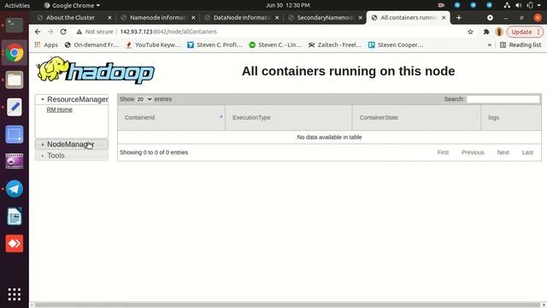This screenshot has width=547, height=308.
Task: Open Google Chrome from the dock
Action: pos(15,53)
